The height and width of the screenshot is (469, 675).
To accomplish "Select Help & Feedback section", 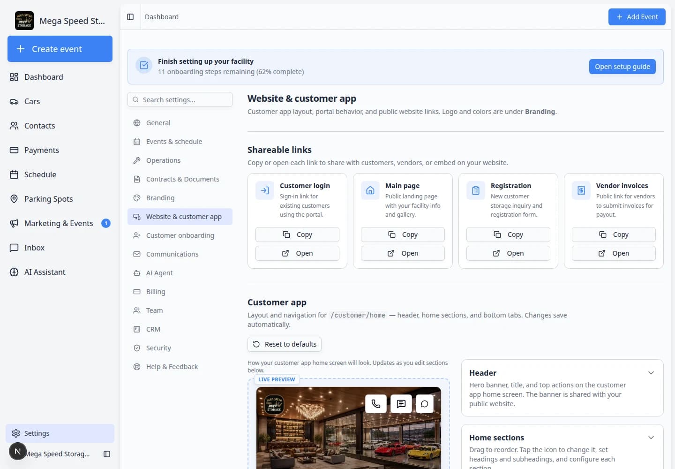I will click(180, 367).
